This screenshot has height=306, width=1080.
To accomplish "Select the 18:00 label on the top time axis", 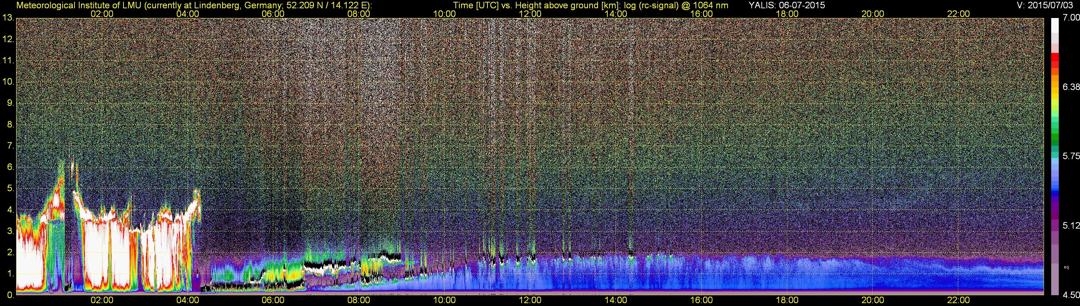I will 787,14.
